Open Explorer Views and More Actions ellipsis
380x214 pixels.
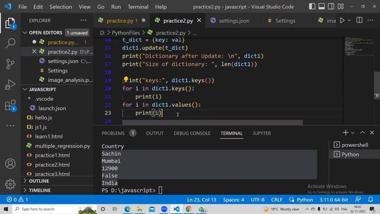pos(83,20)
